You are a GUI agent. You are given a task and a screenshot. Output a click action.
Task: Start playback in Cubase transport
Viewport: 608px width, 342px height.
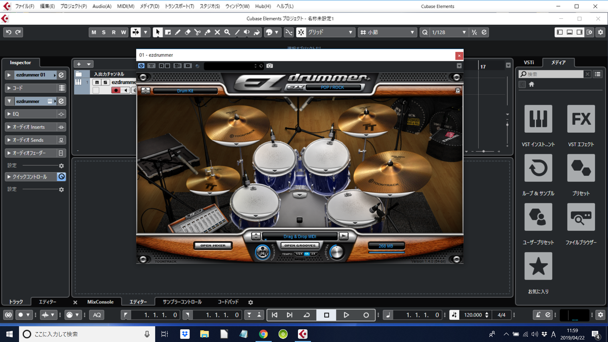[347, 315]
